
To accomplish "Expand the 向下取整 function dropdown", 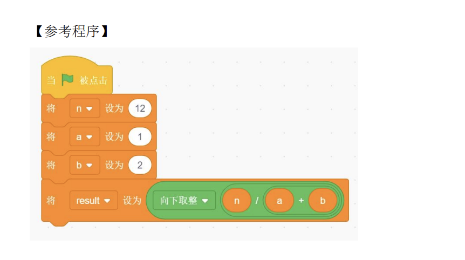I will pyautogui.click(x=184, y=201).
